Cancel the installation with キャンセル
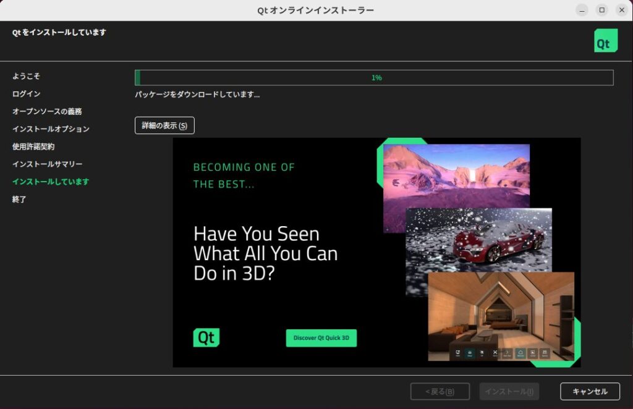The height and width of the screenshot is (409, 633). click(590, 392)
